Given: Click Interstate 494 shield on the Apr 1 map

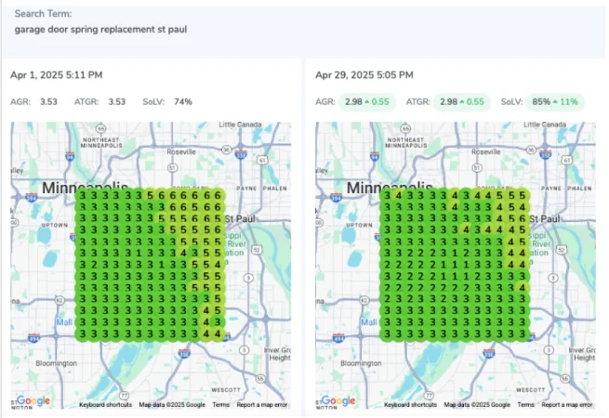Looking at the screenshot, I should (34, 338).
